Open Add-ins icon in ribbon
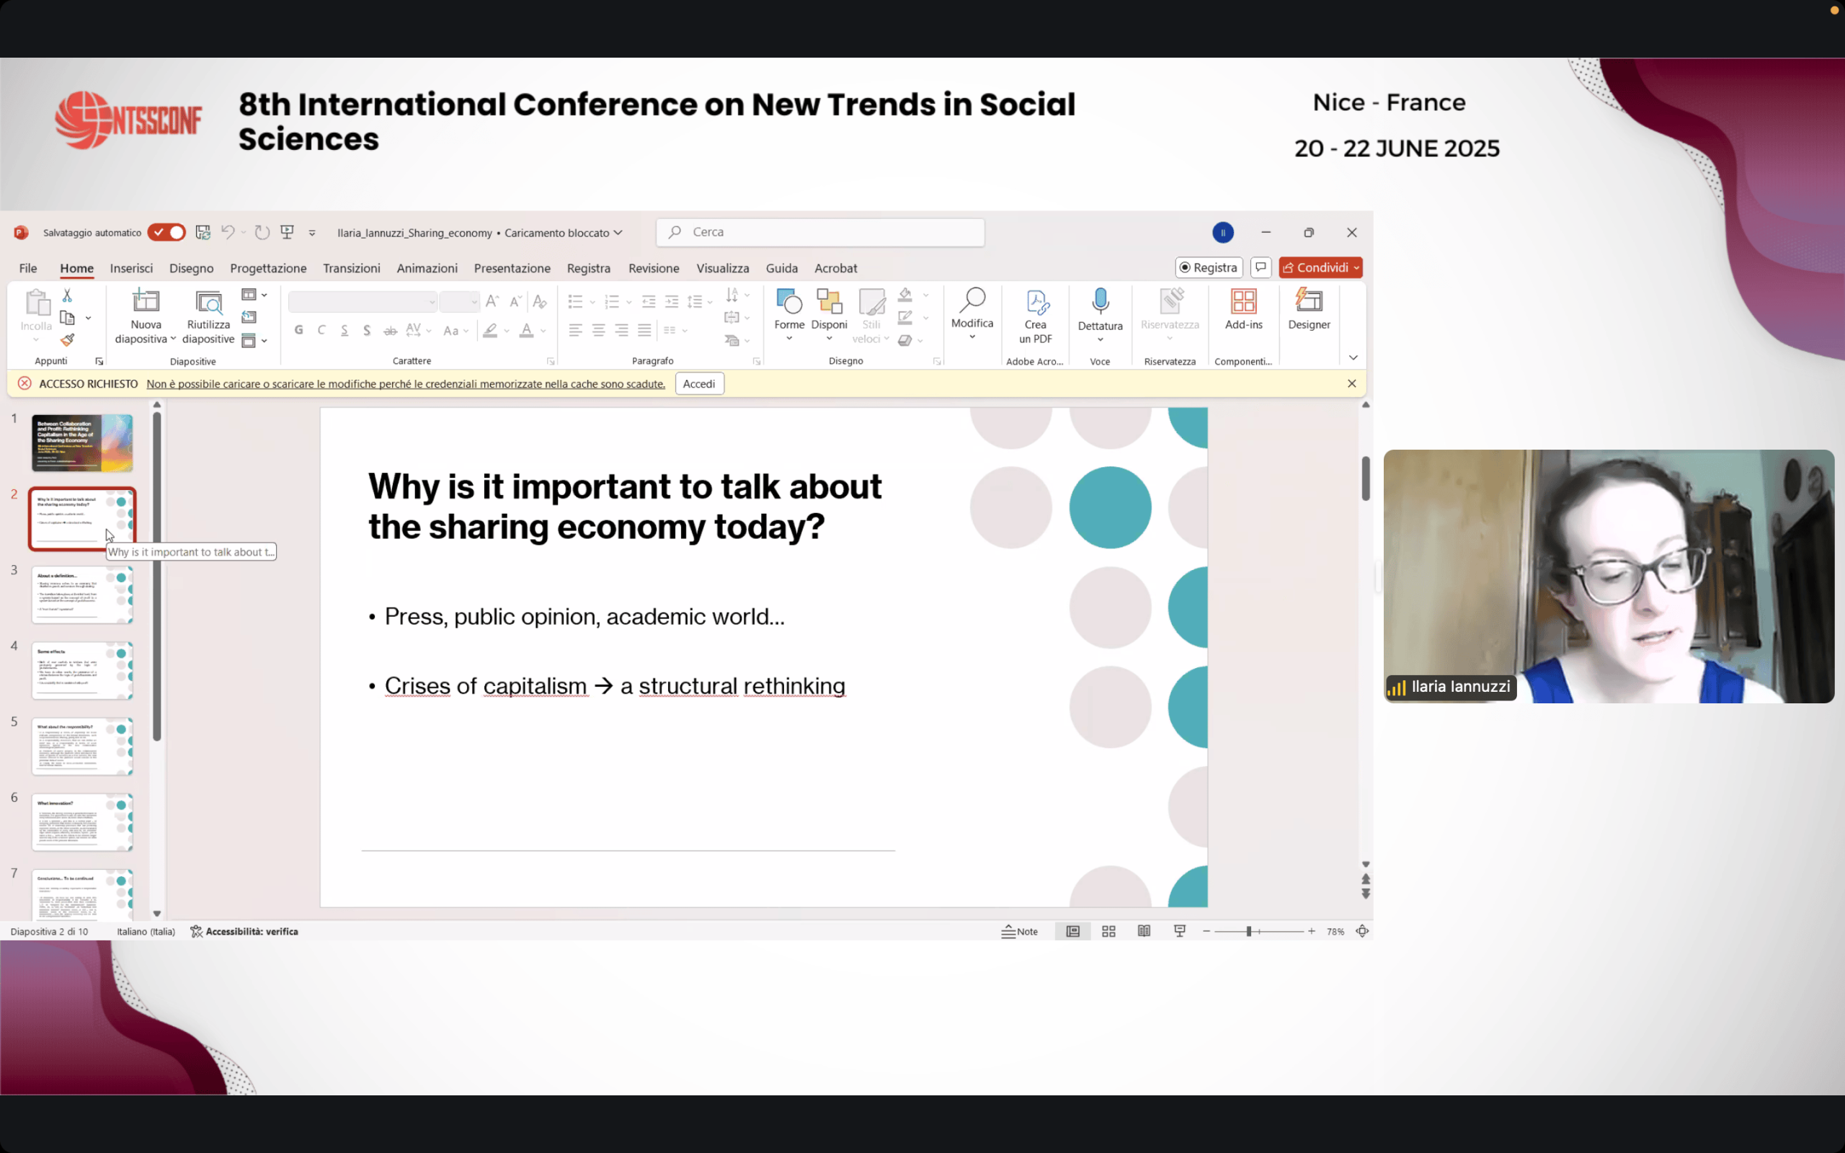 coord(1242,302)
